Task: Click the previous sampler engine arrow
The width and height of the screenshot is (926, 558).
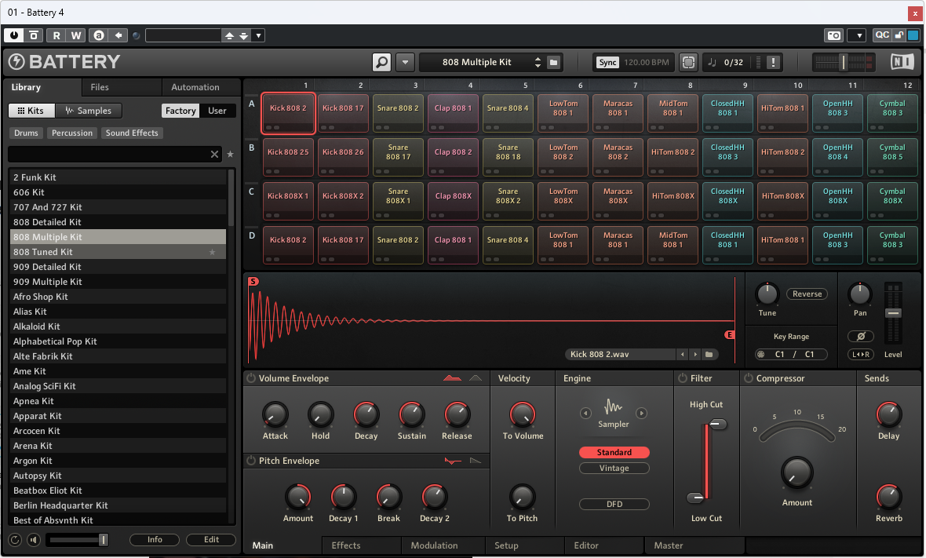Action: tap(585, 414)
